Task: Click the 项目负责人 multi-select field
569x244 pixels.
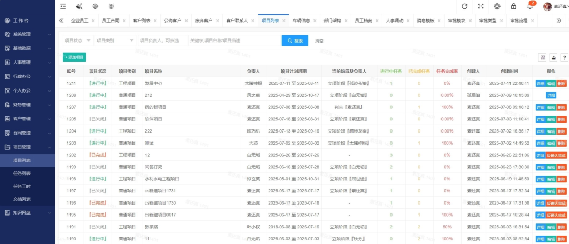Action: tap(162, 40)
